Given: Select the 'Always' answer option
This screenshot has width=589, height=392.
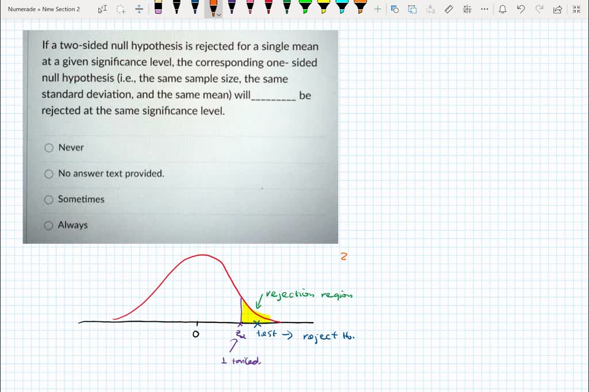Looking at the screenshot, I should coord(49,225).
